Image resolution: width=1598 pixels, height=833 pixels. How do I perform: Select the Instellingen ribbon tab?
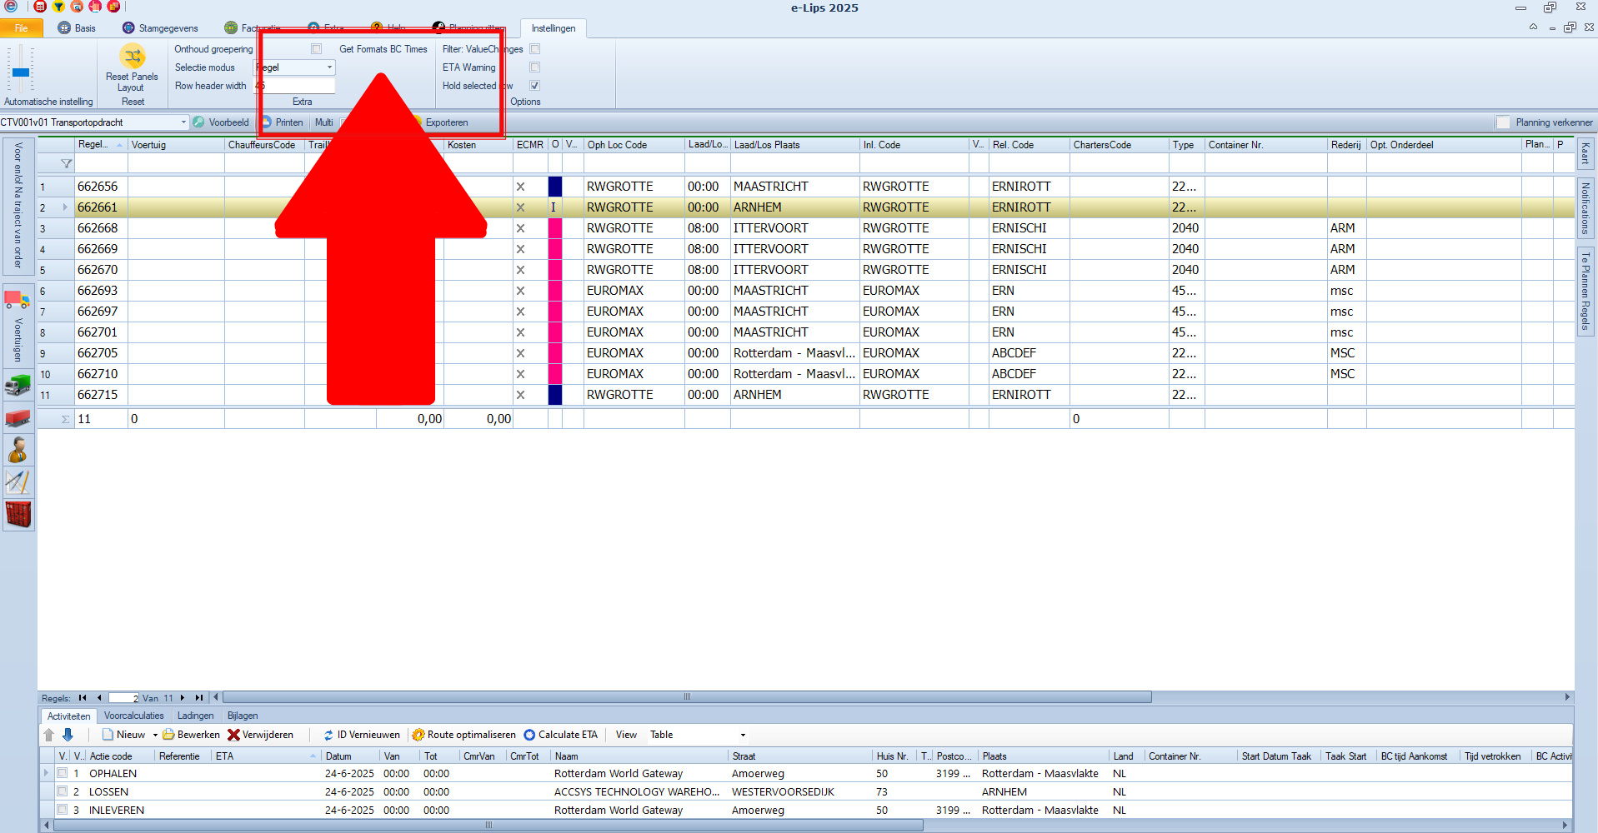pos(554,28)
